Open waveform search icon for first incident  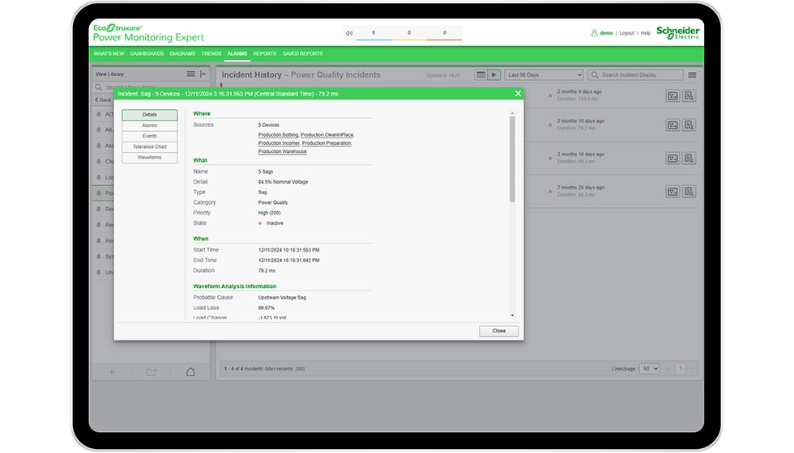coord(689,96)
